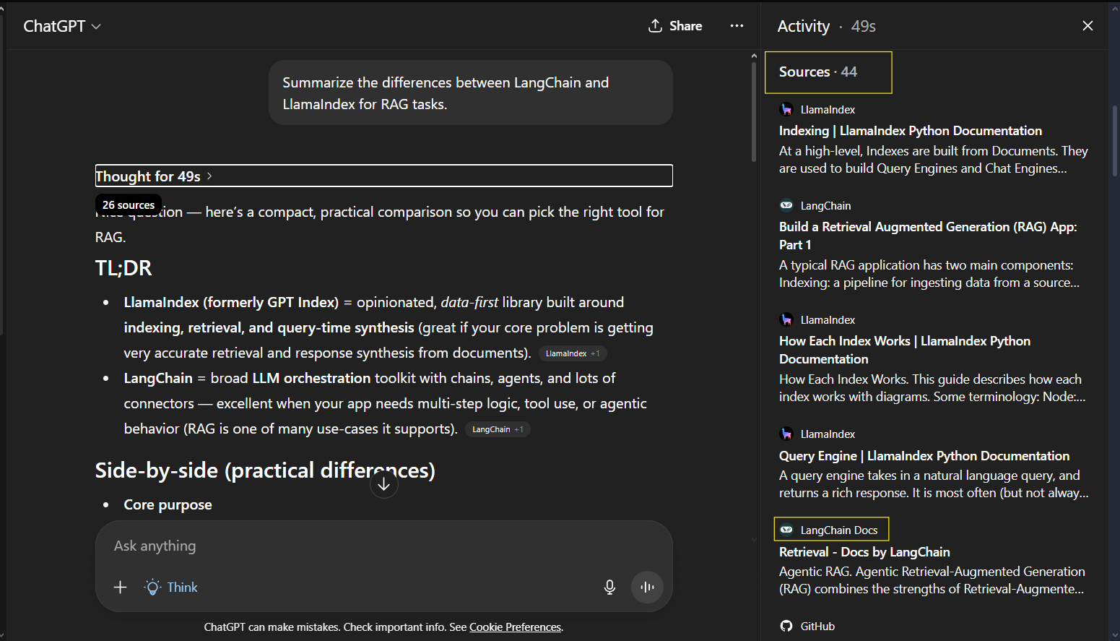Click the LlamaIndex icon beside the Indexing source
This screenshot has width=1120, height=641.
786,108
